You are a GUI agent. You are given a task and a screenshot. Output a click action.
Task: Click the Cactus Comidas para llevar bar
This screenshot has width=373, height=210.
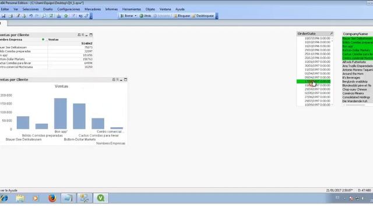point(98,124)
